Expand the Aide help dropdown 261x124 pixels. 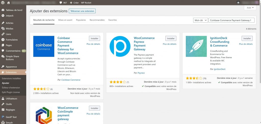(250, 8)
